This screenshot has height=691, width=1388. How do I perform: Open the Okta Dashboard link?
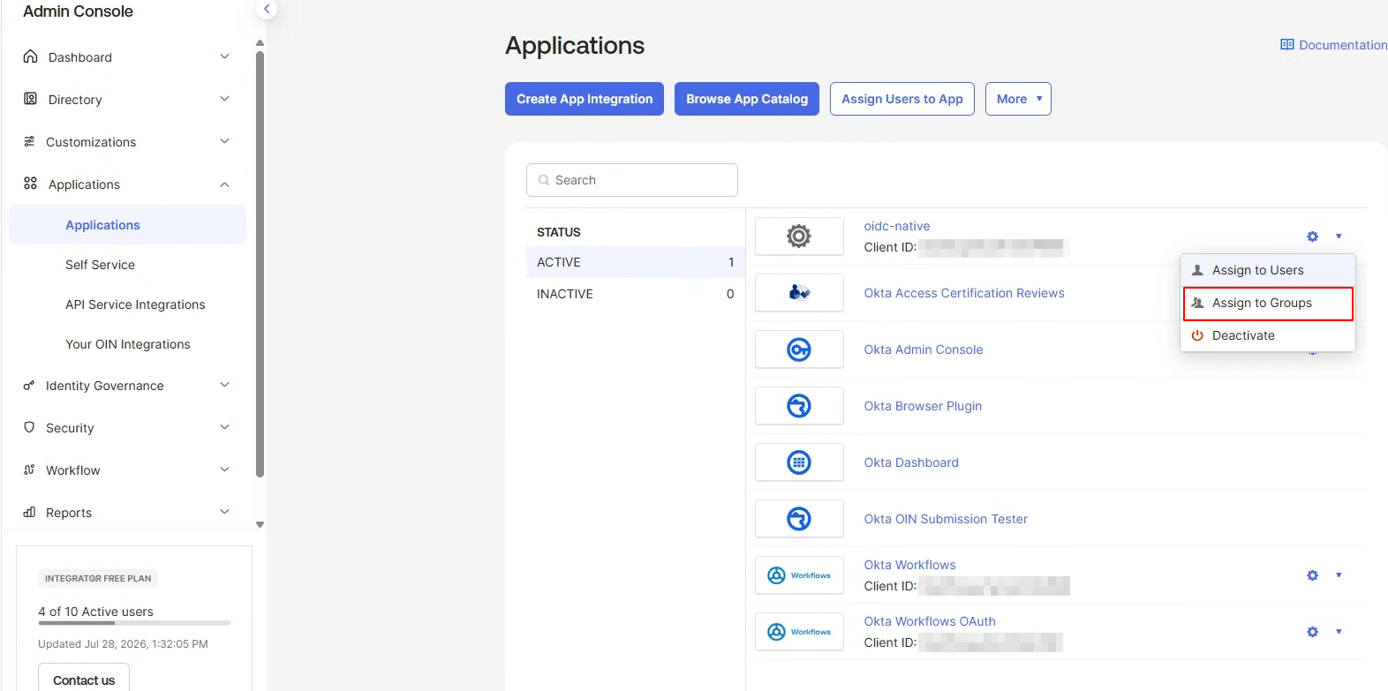[911, 462]
